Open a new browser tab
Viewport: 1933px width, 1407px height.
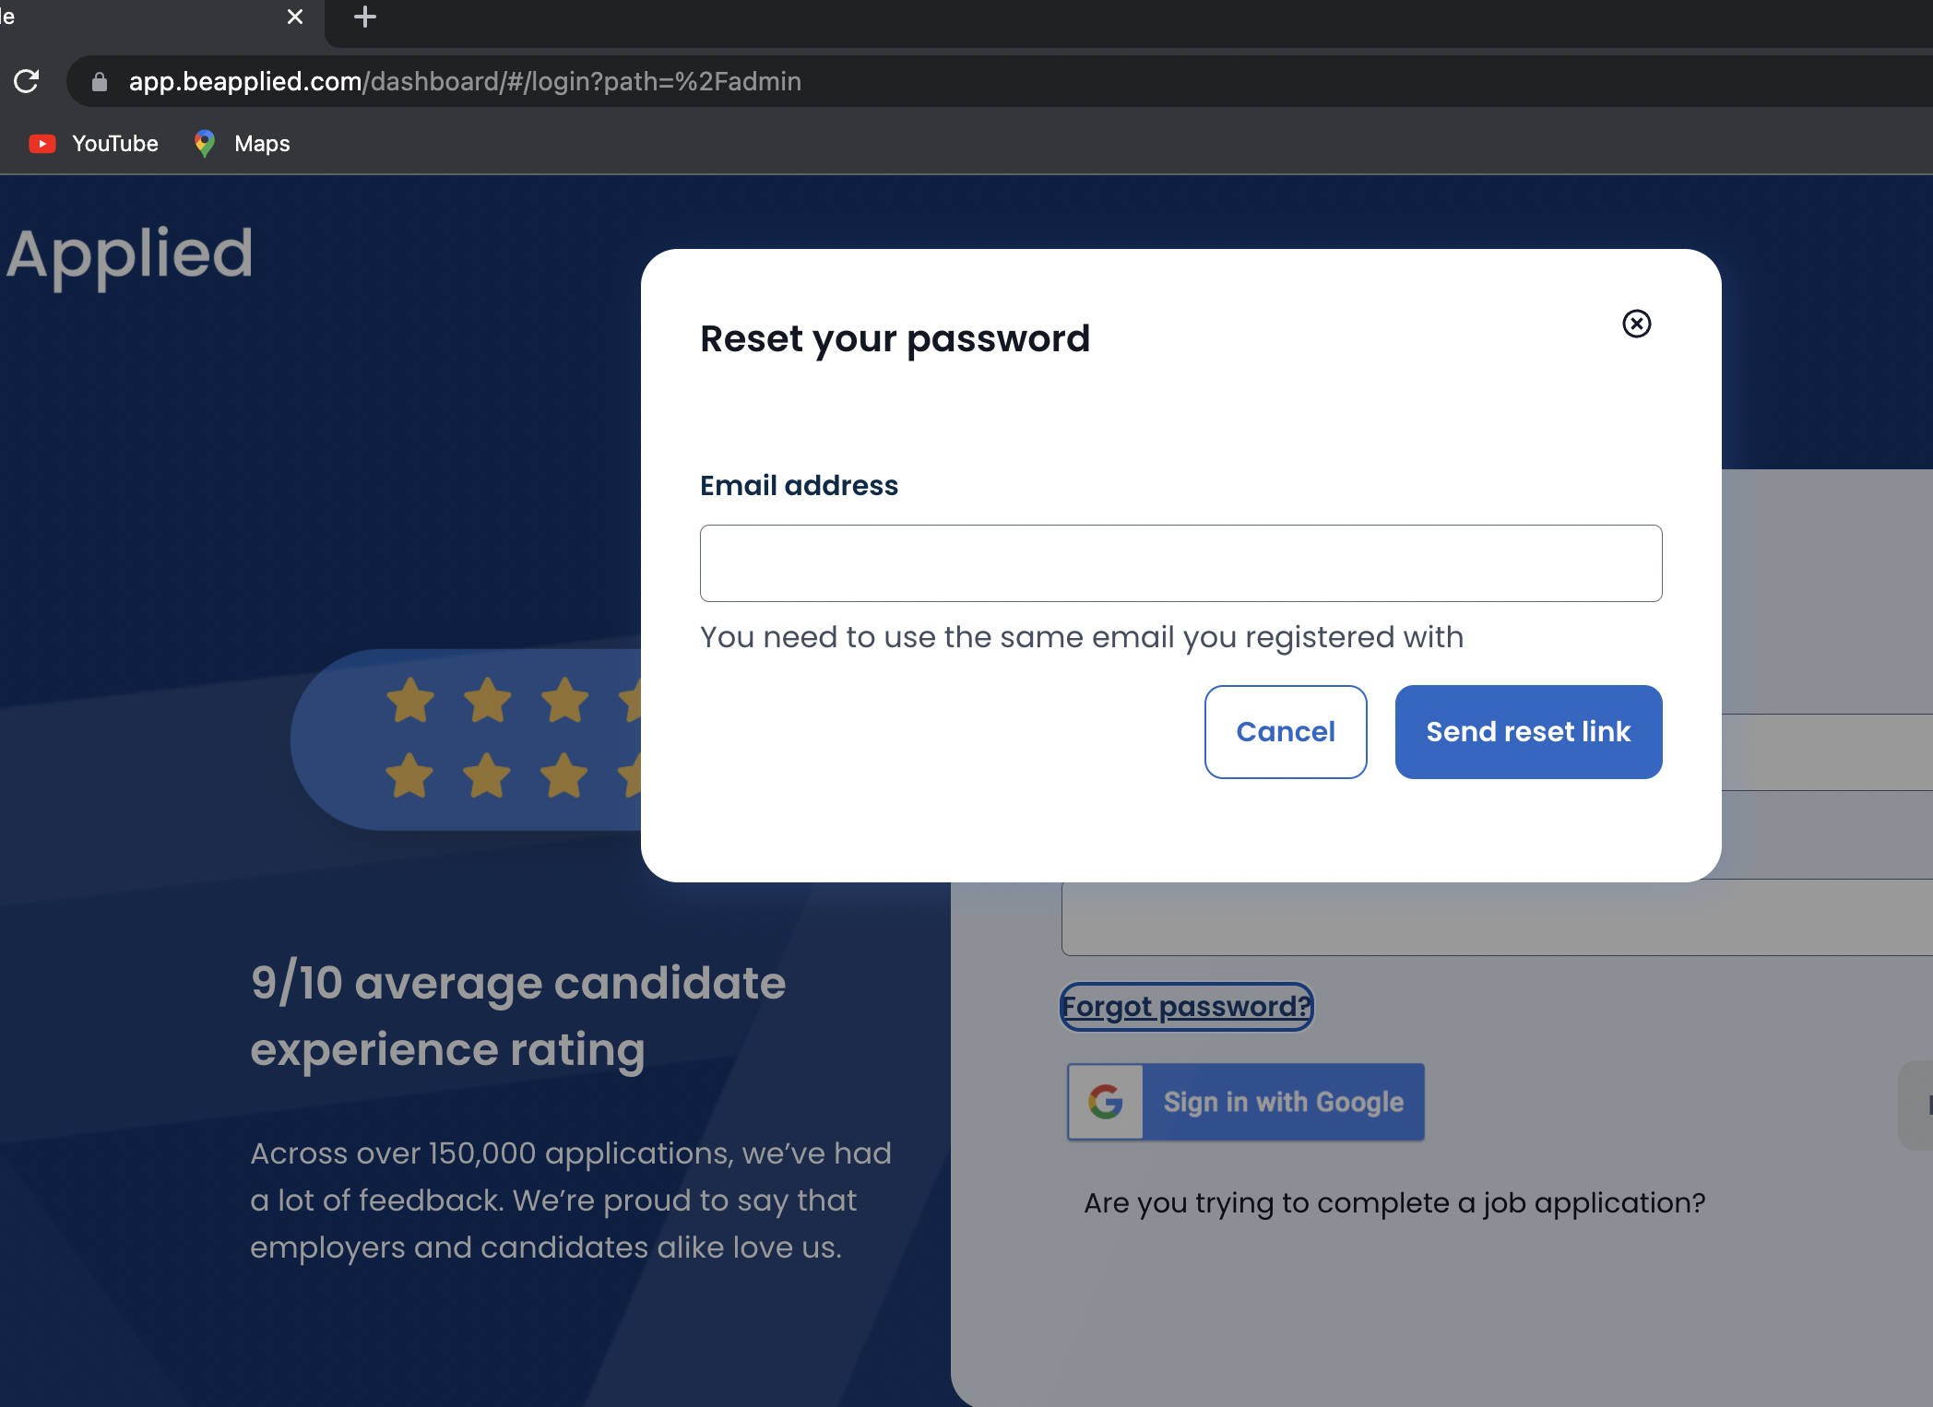[365, 17]
